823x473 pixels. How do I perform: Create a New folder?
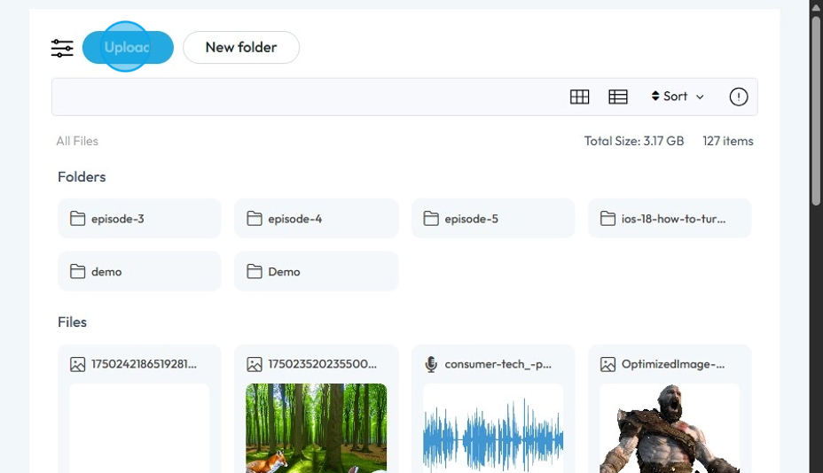[x=241, y=47]
